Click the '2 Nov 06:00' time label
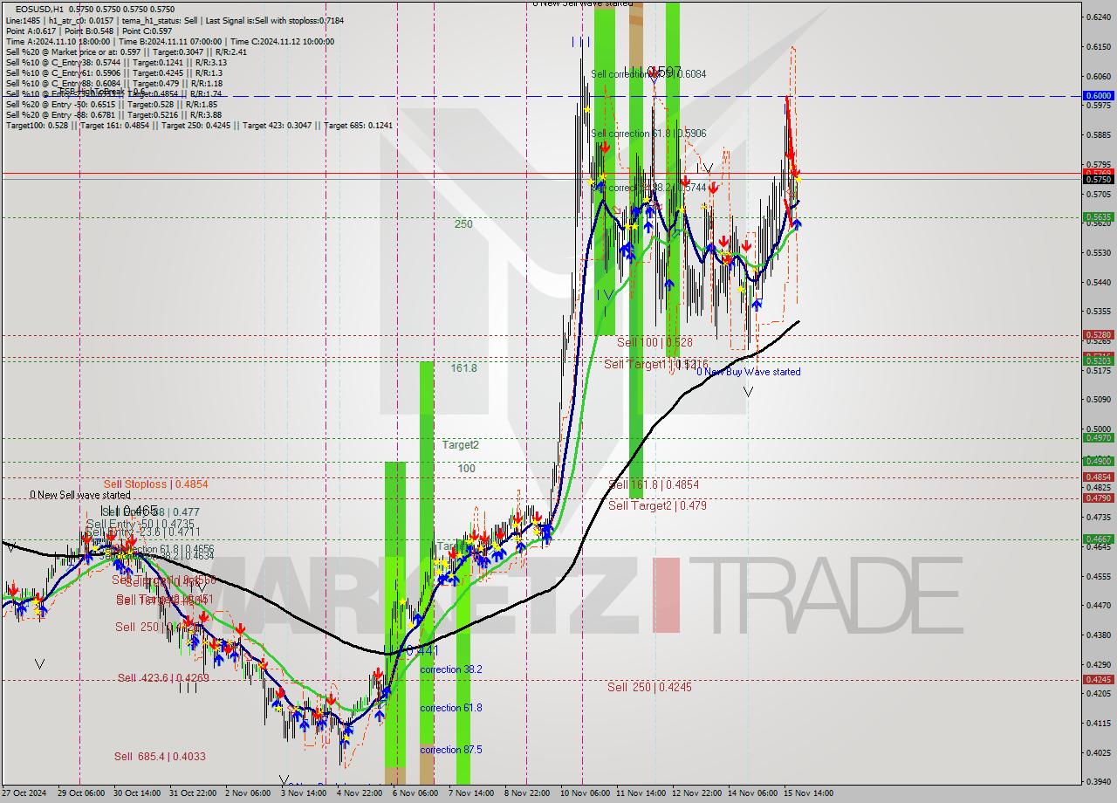The height and width of the screenshot is (803, 1117). click(249, 793)
